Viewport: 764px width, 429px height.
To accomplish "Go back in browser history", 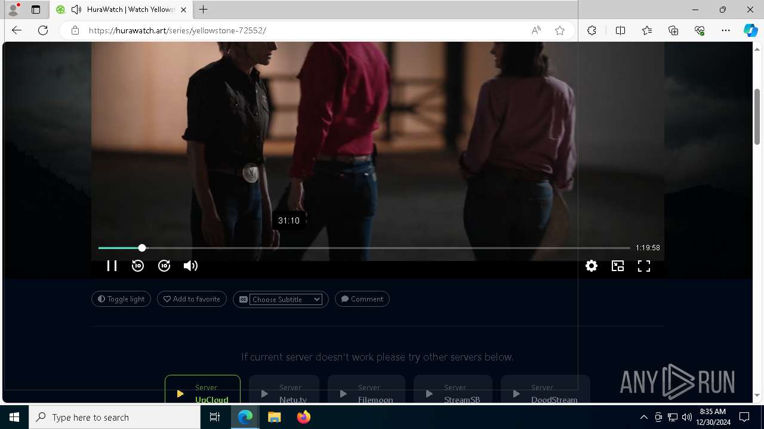I will 17,30.
